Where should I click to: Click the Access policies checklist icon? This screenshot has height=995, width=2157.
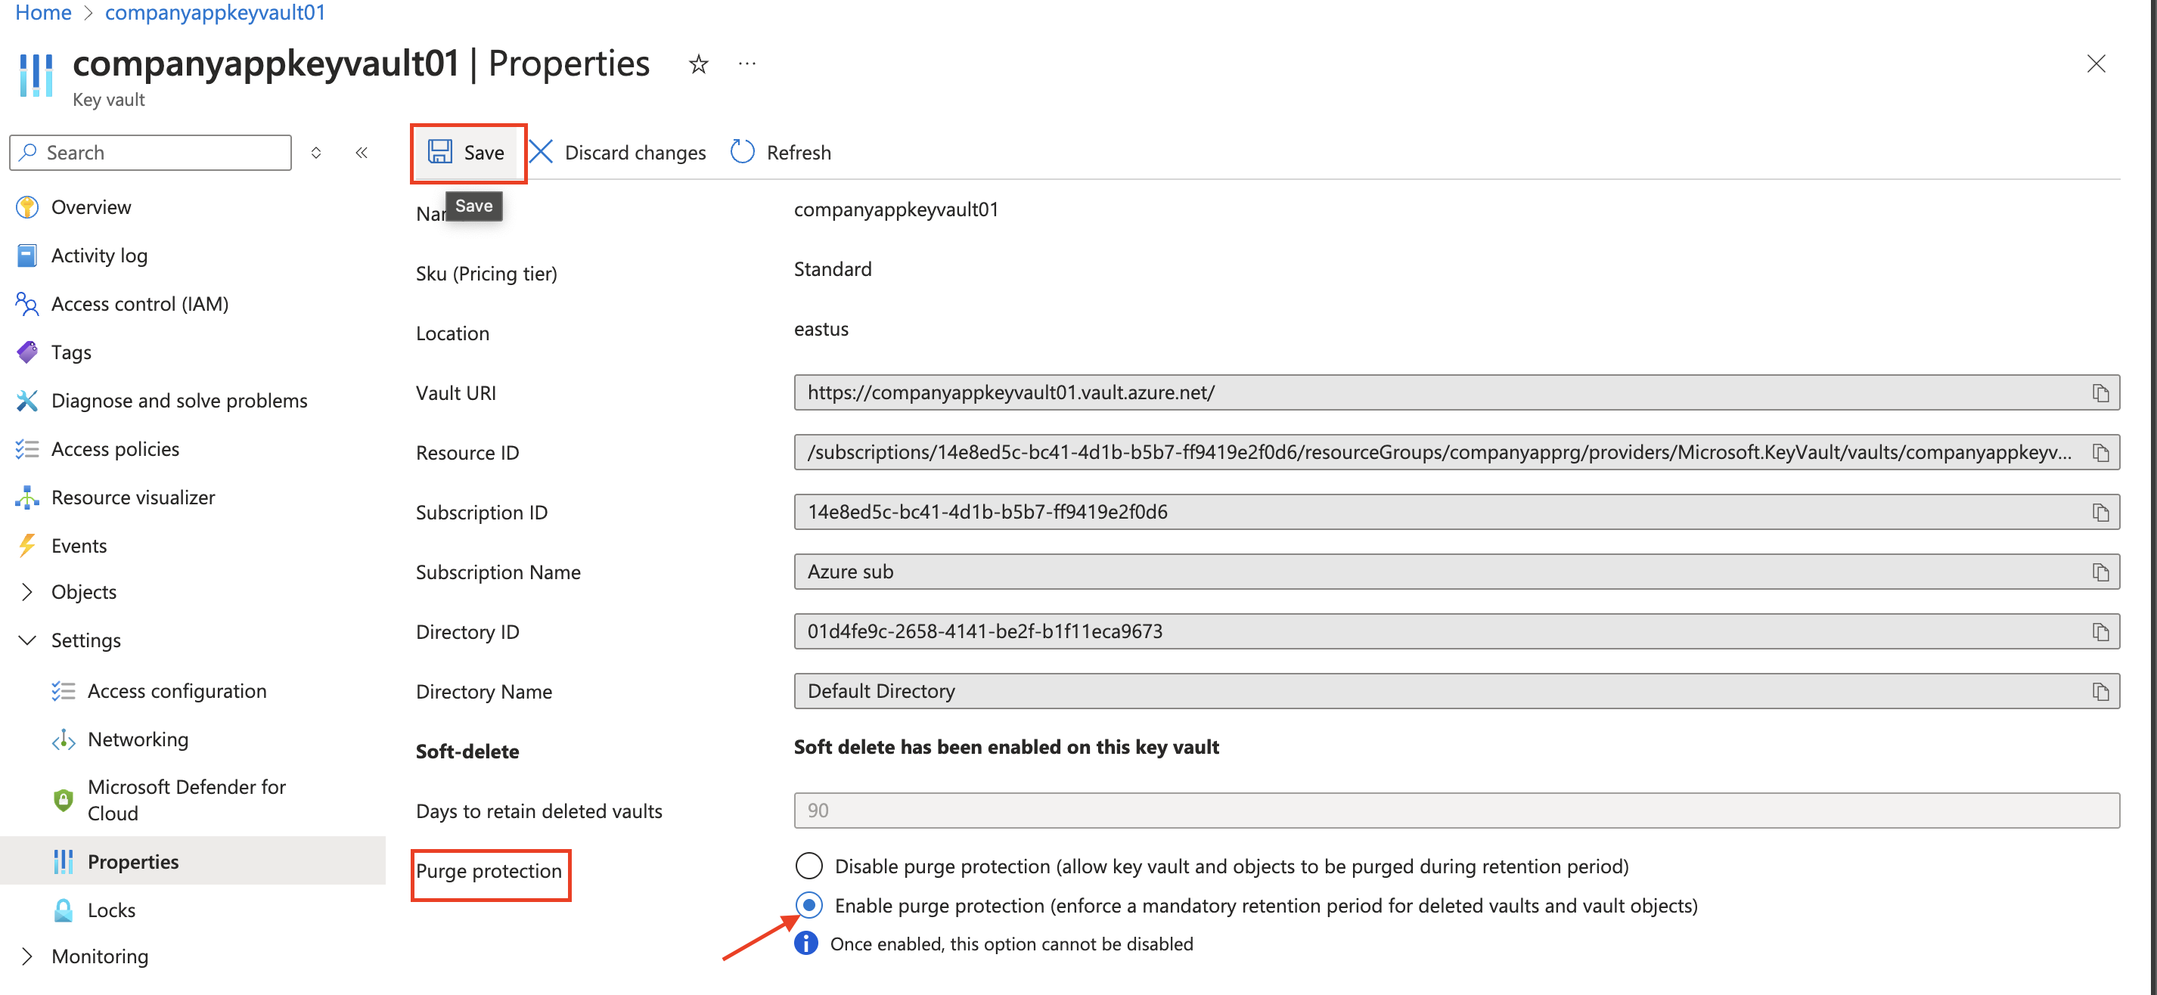click(x=26, y=449)
